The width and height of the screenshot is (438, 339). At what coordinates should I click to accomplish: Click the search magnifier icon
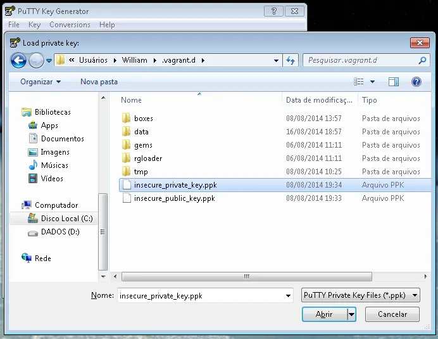(422, 60)
